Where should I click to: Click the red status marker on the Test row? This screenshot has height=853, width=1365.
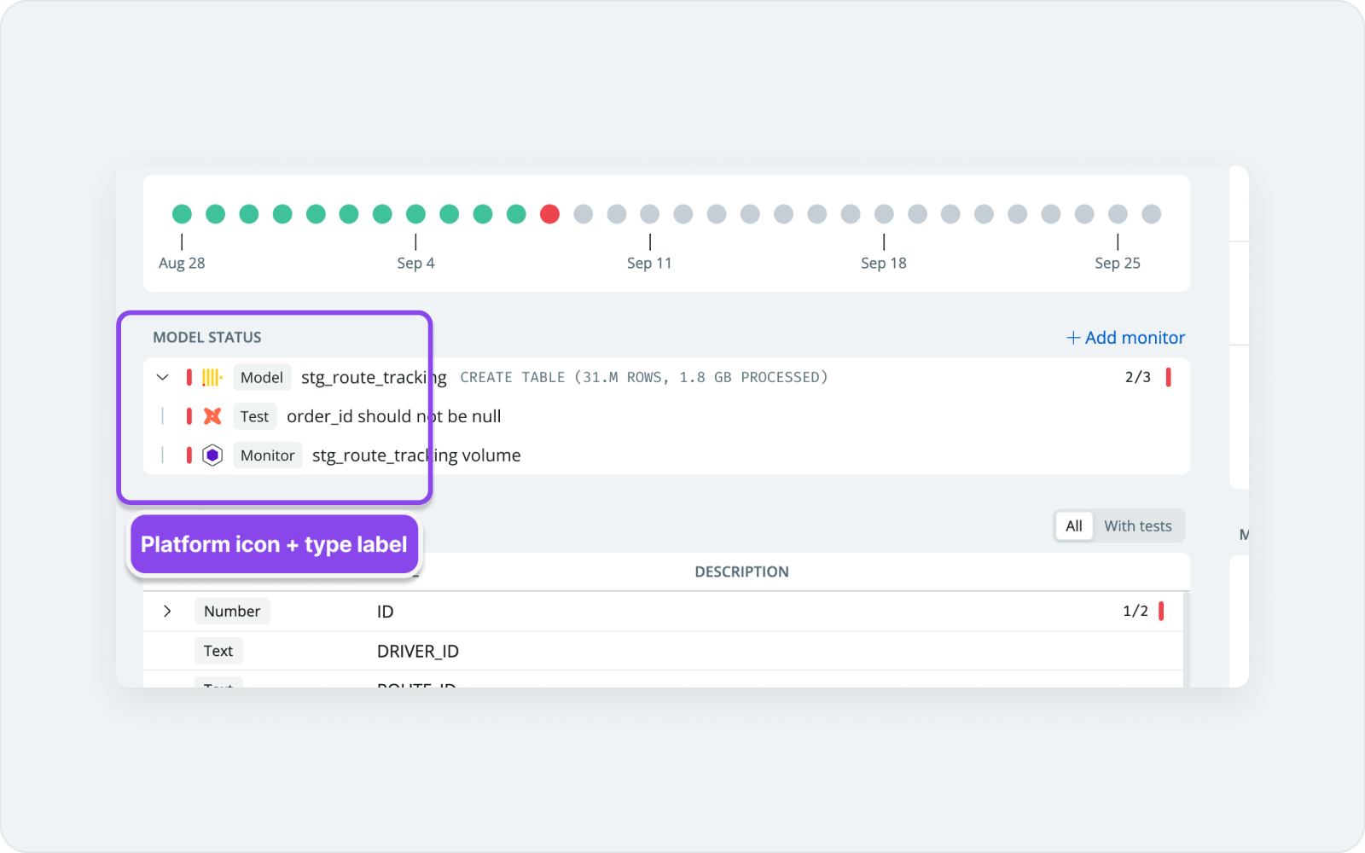pyautogui.click(x=189, y=416)
